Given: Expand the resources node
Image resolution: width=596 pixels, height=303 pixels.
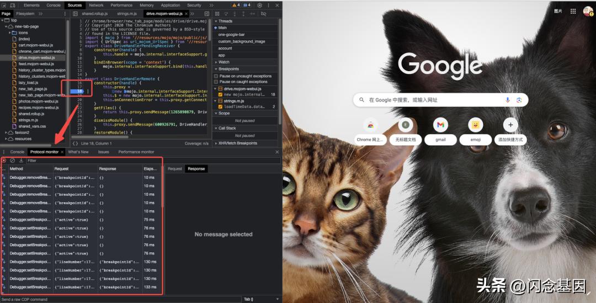Looking at the screenshot, I should coord(6,139).
